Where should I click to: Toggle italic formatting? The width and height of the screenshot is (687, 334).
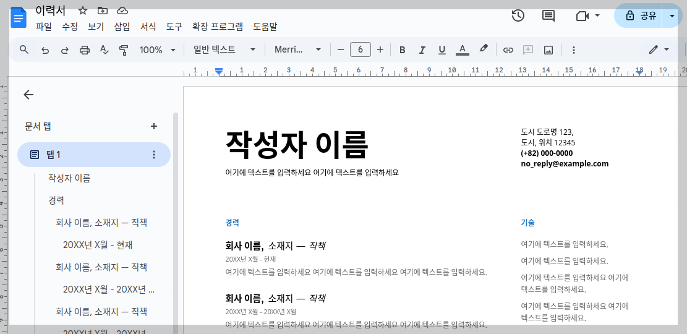tap(422, 50)
